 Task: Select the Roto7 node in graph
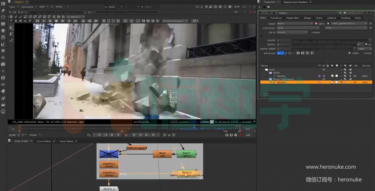(186, 154)
